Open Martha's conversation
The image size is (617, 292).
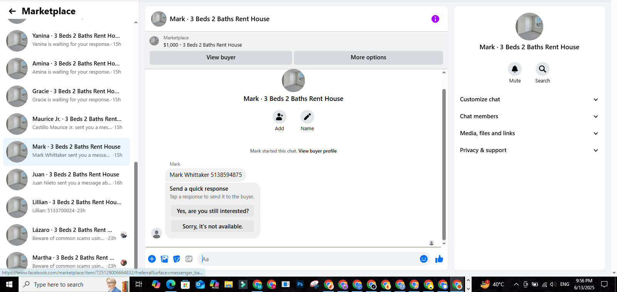click(x=66, y=261)
